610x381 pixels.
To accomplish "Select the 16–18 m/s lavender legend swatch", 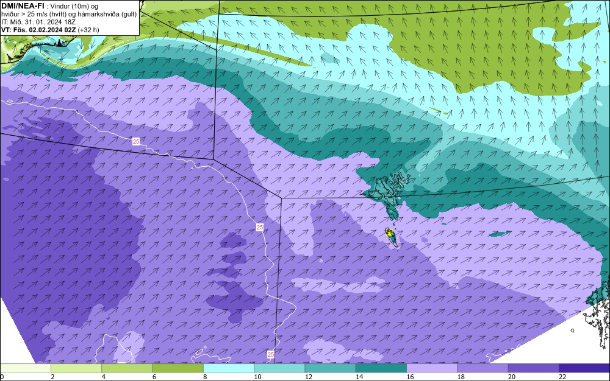I will click(432, 368).
